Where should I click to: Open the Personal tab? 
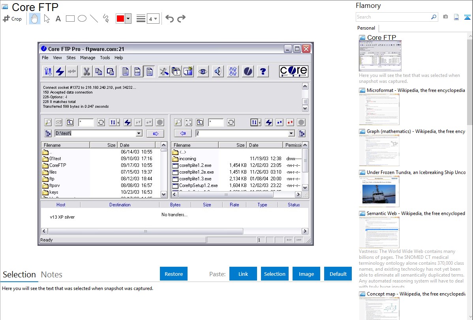pos(366,28)
